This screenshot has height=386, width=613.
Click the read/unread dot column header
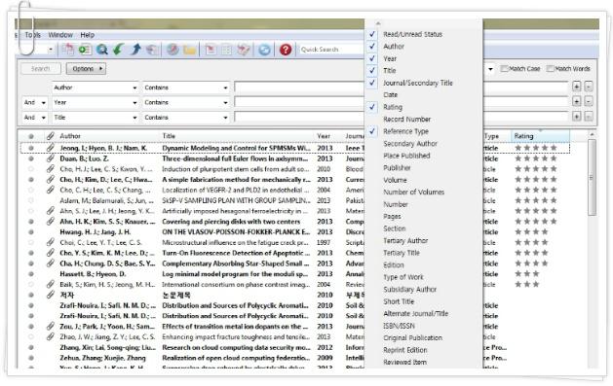coord(31,136)
